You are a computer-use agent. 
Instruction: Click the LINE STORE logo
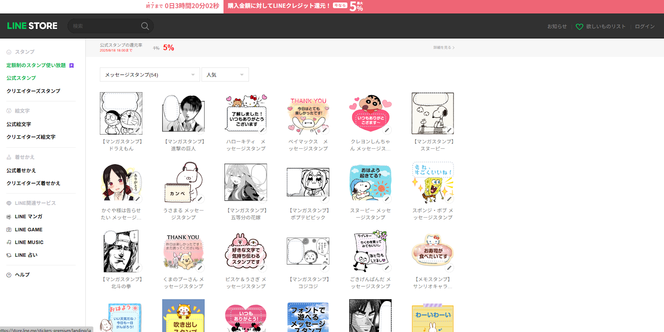click(32, 26)
